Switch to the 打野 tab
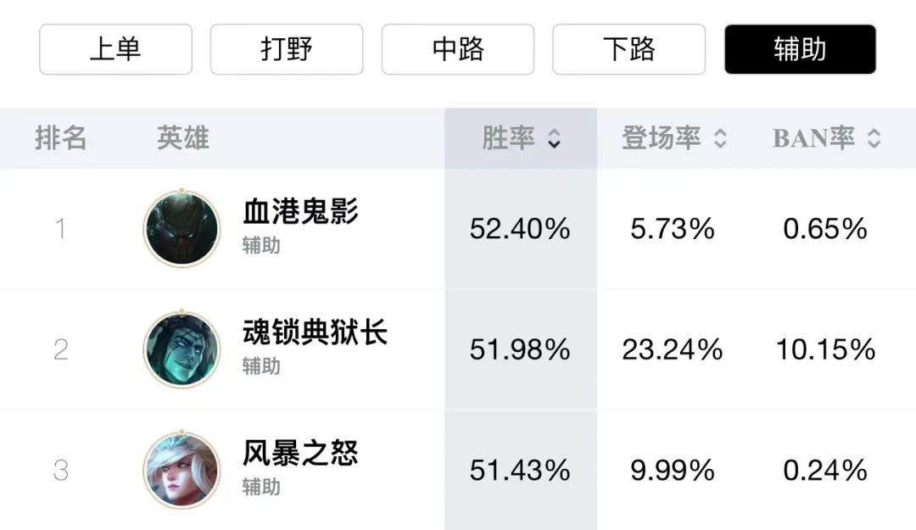The image size is (916, 530). click(x=287, y=49)
